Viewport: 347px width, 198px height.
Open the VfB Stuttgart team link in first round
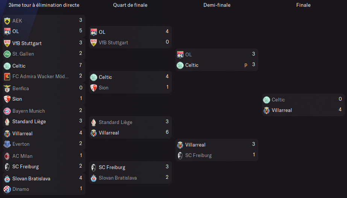[27, 43]
